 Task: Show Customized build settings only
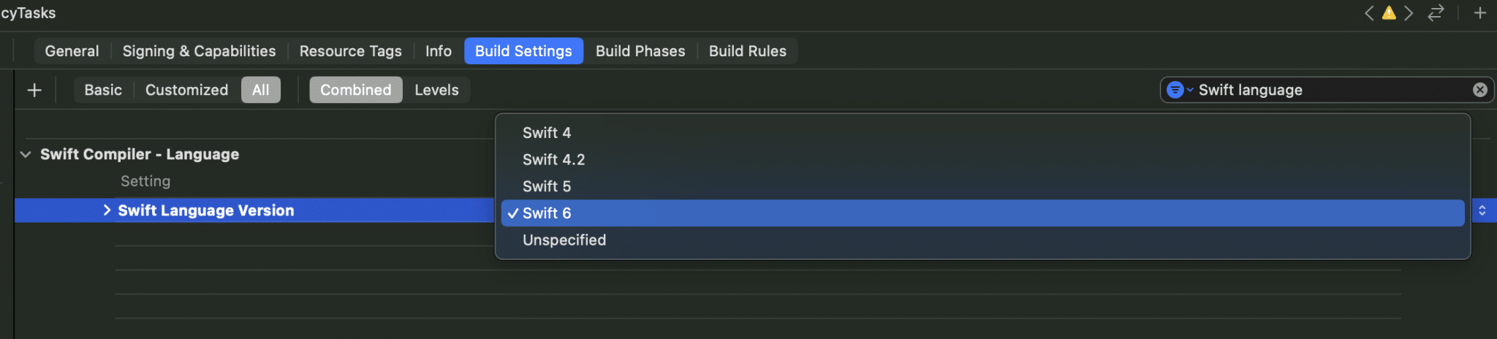(186, 90)
